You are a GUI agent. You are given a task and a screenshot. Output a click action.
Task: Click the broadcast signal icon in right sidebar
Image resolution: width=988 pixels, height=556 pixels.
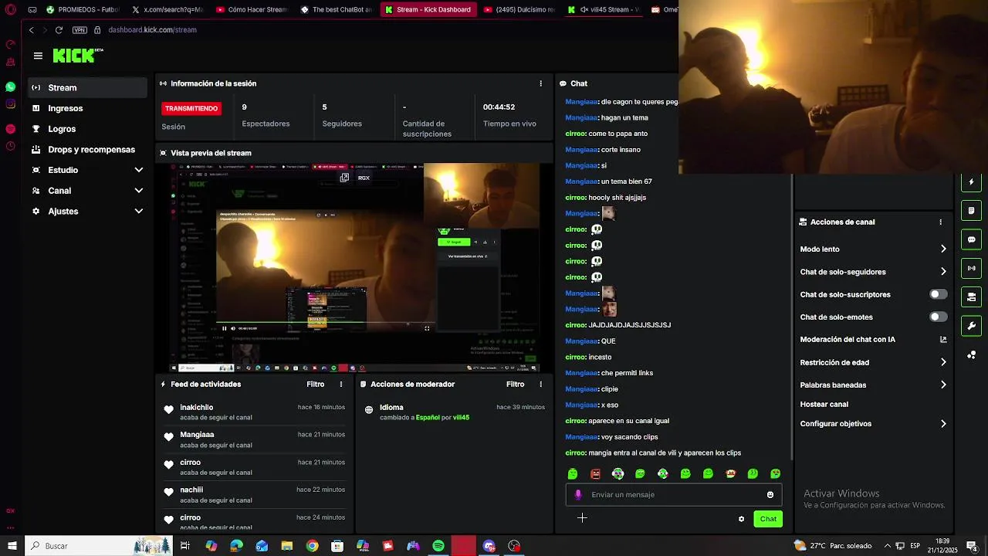tap(971, 268)
